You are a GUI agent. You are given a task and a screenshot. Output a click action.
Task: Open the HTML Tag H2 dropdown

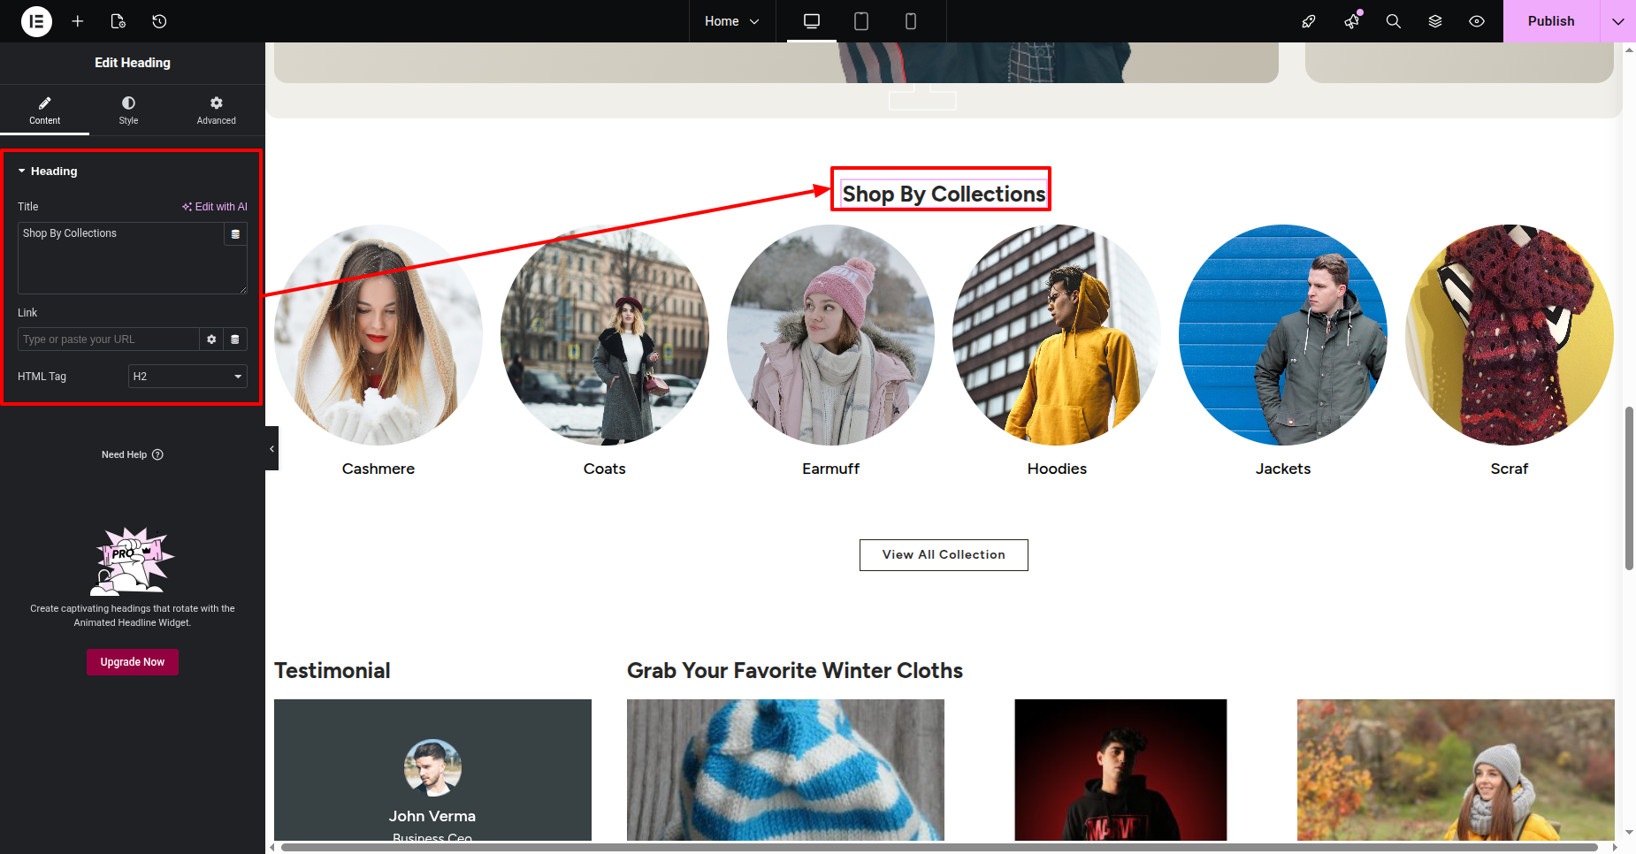coord(187,377)
